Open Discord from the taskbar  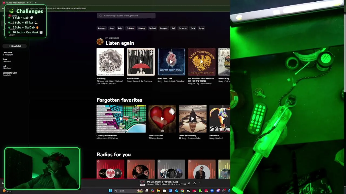point(218,191)
